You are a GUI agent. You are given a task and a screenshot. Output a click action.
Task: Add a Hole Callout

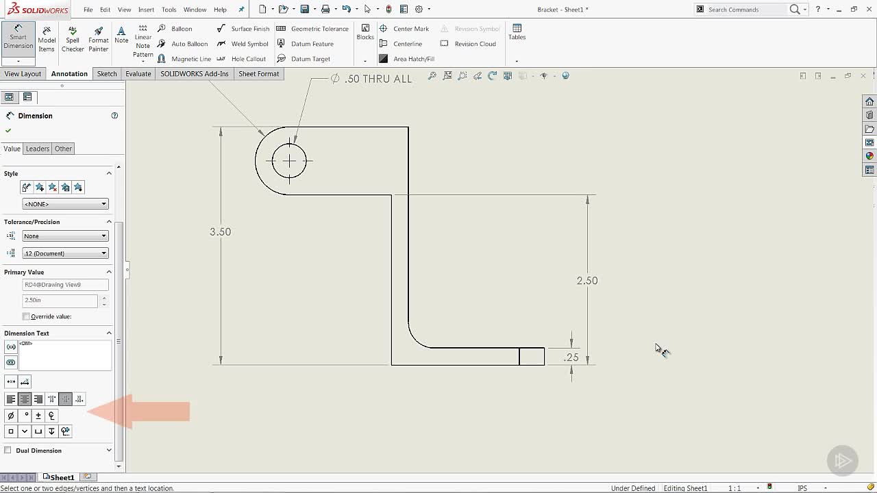pos(240,59)
